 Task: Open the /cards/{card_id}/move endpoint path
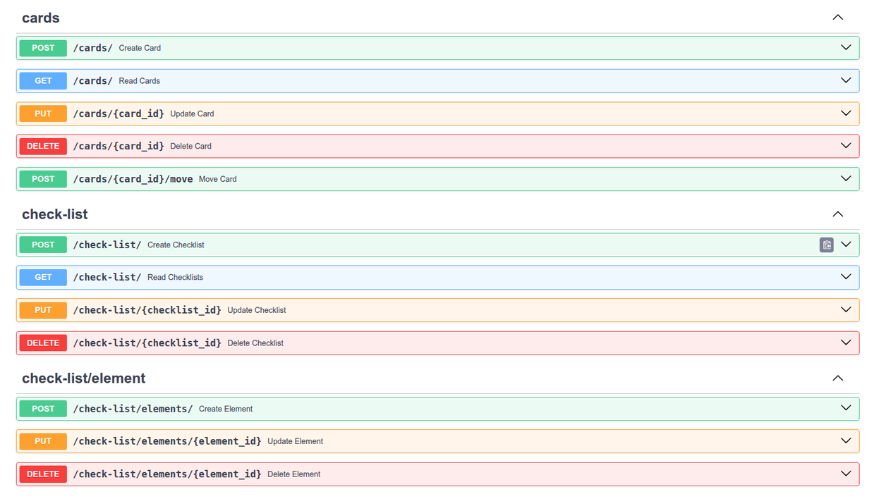(133, 179)
